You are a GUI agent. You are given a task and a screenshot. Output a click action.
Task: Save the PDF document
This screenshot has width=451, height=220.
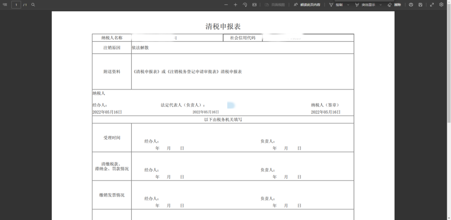click(421, 5)
